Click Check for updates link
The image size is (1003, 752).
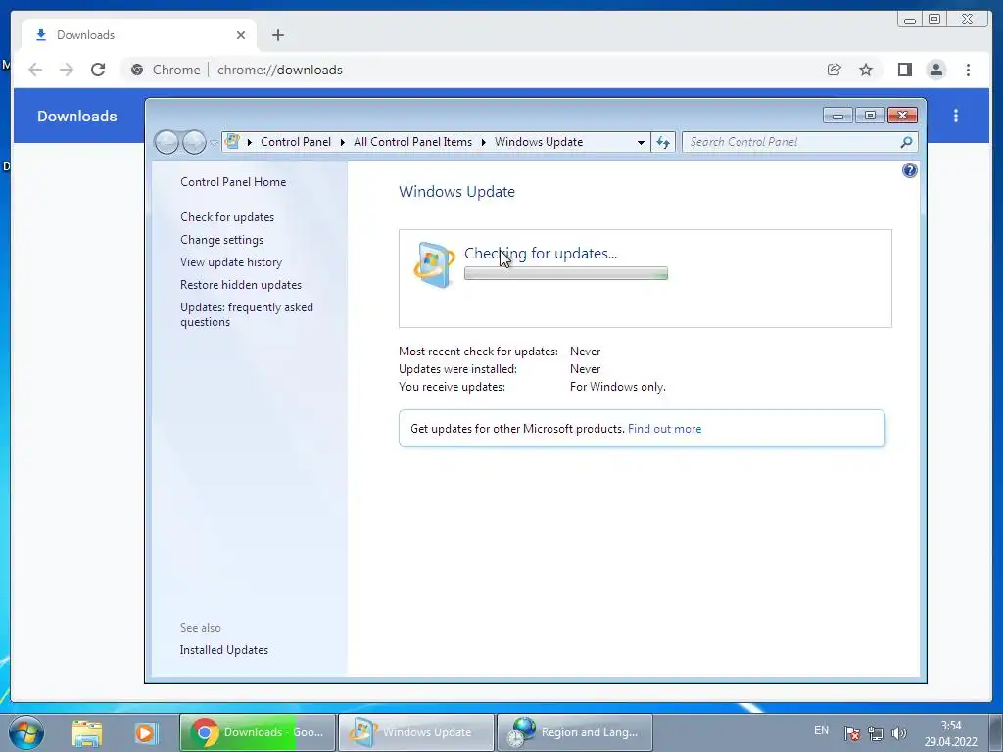click(227, 217)
